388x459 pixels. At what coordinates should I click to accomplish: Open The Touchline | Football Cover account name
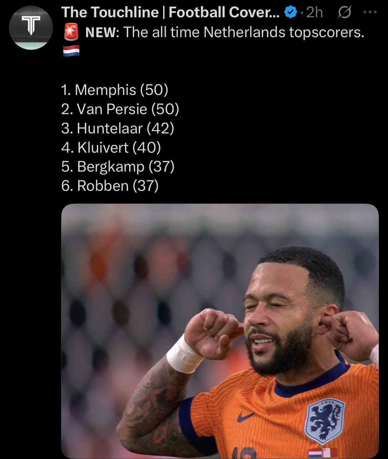(170, 12)
